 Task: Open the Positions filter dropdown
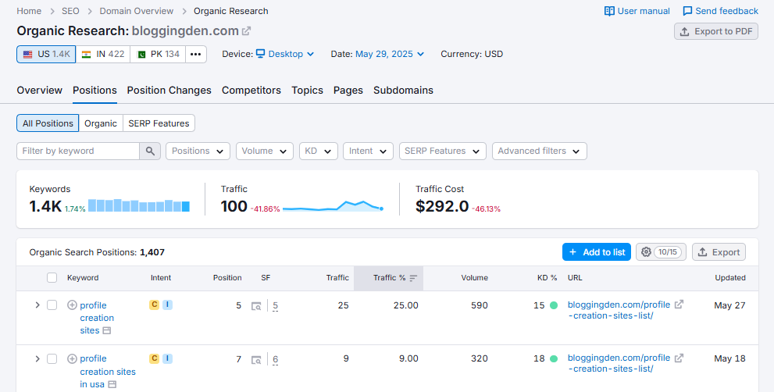coord(198,151)
